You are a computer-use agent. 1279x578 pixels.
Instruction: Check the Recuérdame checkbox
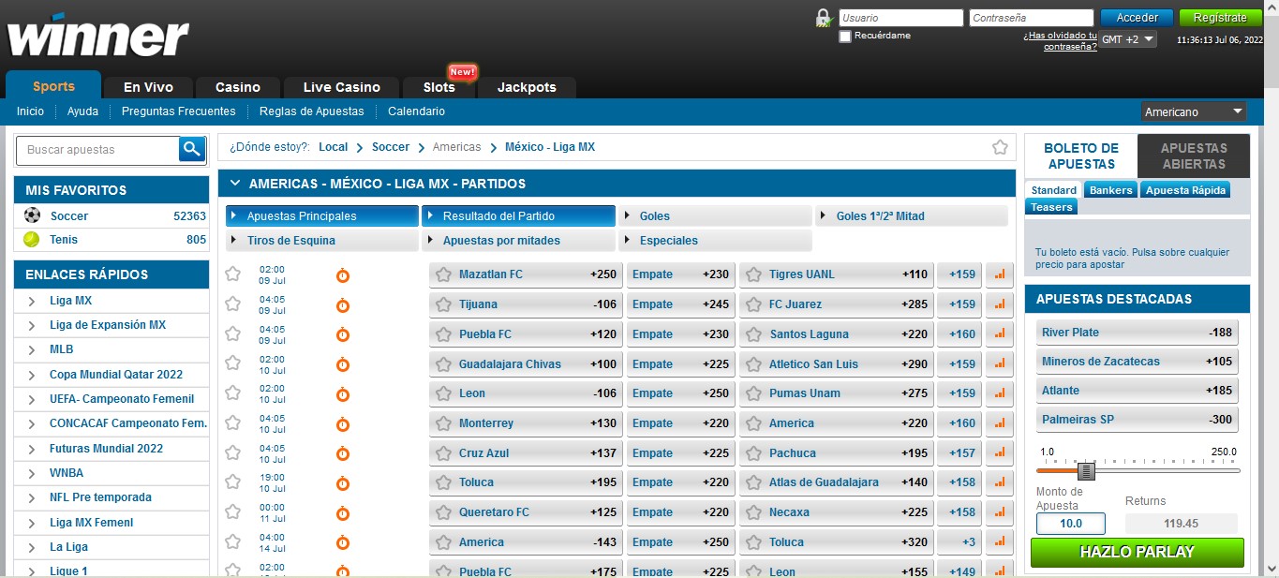(845, 37)
